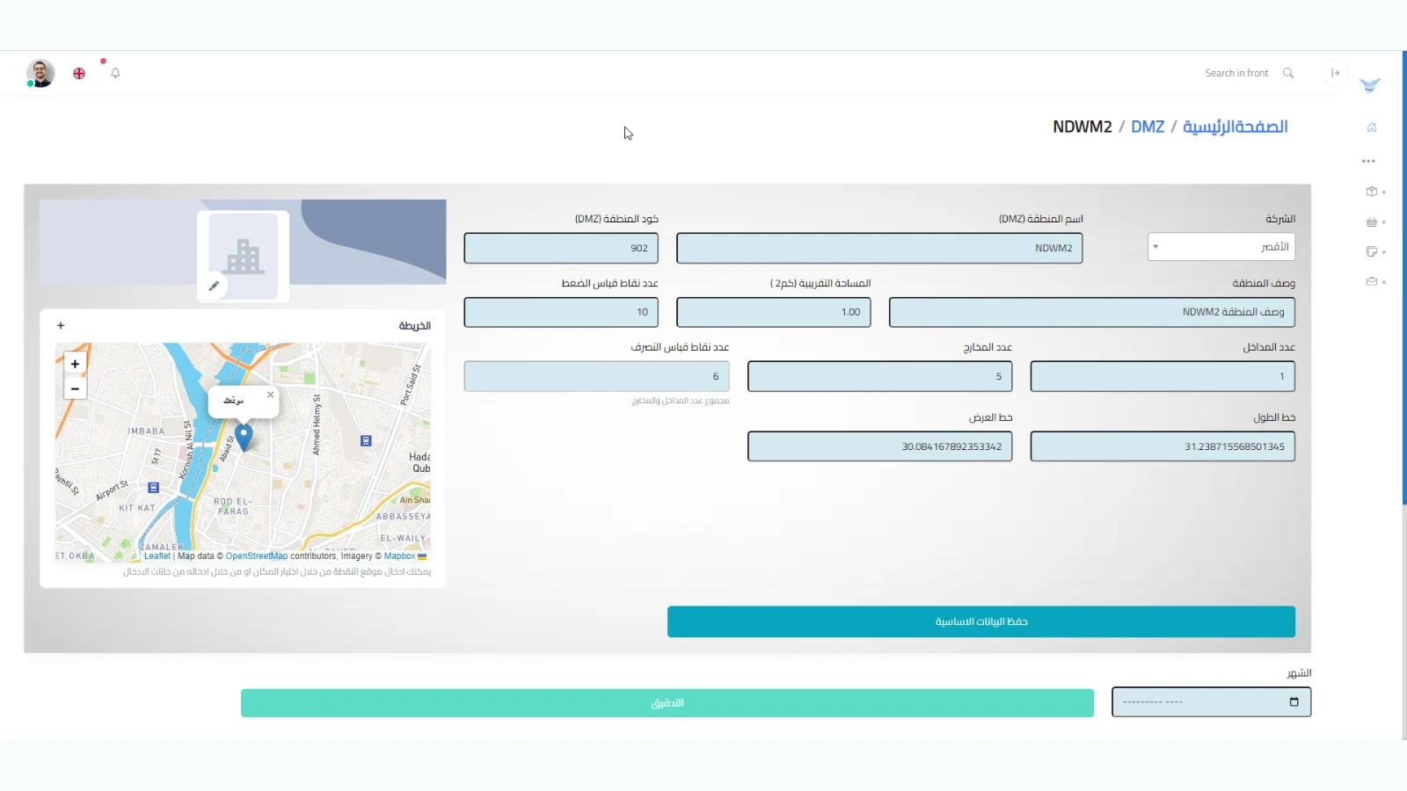Click the zone building image thumbnail
Image resolution: width=1407 pixels, height=791 pixels.
click(244, 257)
